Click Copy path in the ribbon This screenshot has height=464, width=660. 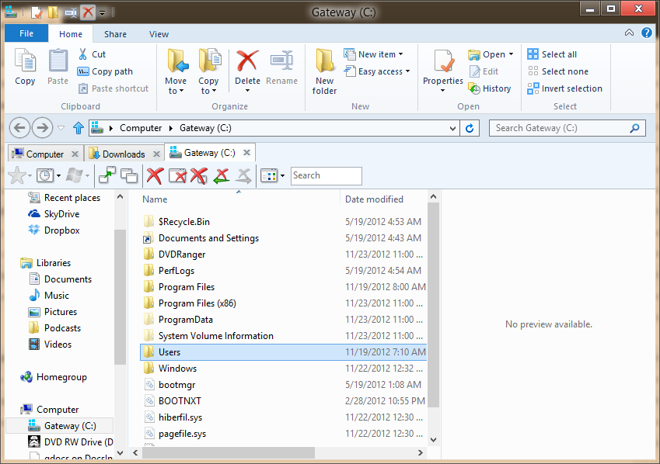tap(105, 71)
